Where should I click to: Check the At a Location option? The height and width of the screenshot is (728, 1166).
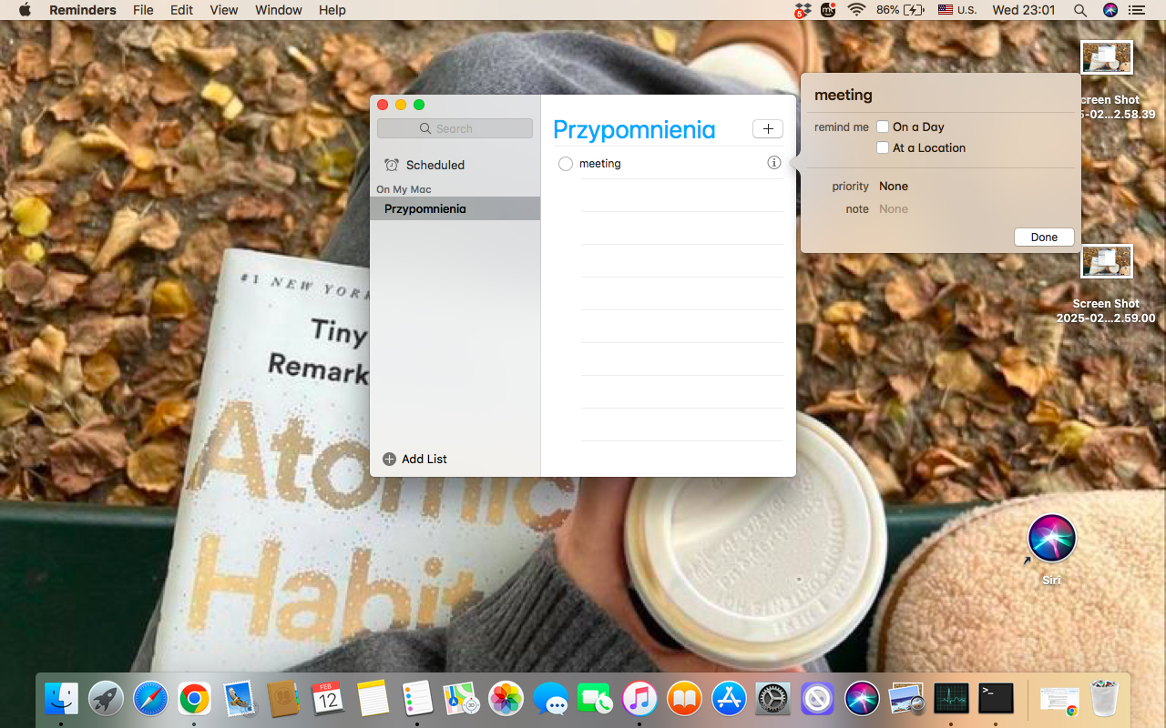coord(882,147)
